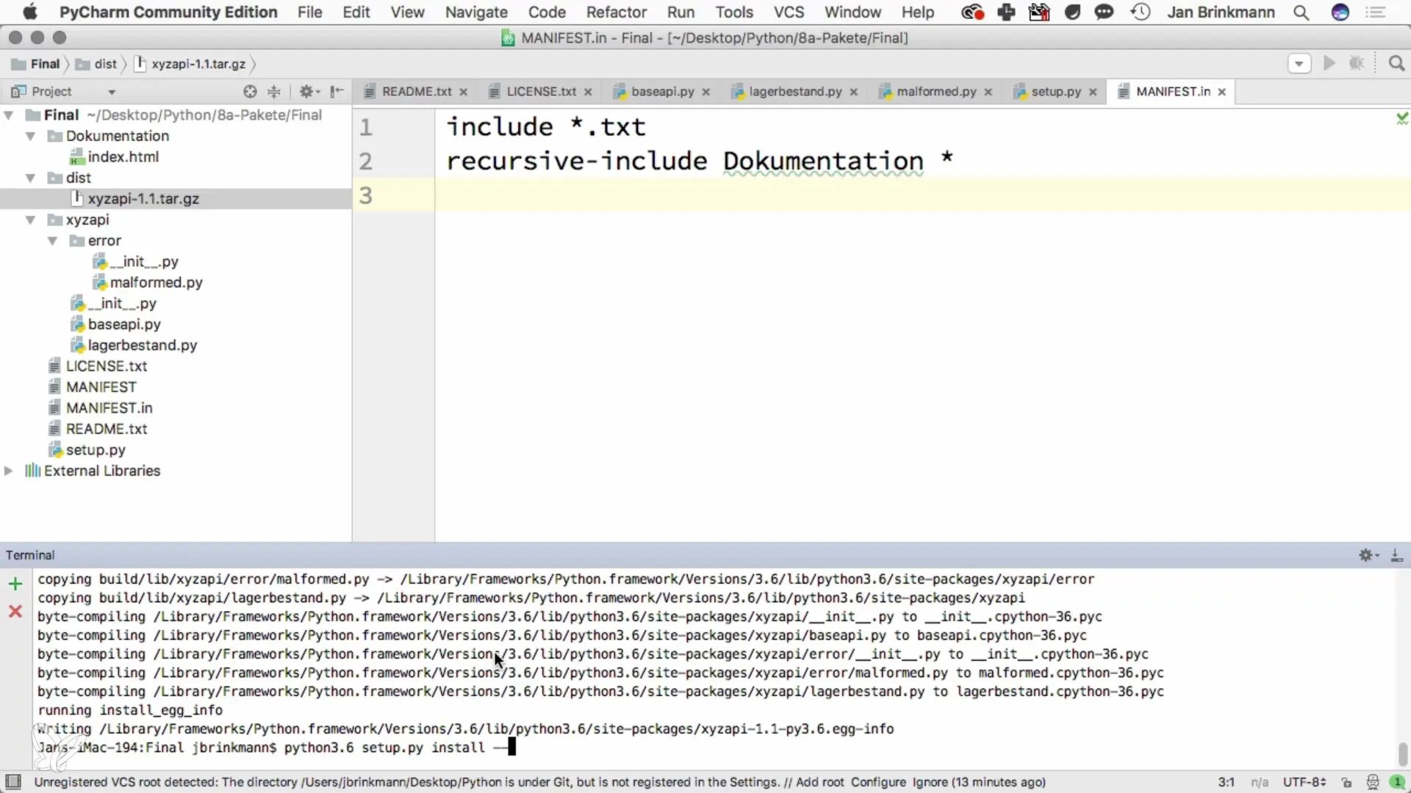Viewport: 1411px width, 793px height.
Task: Select index.html in project tree
Action: [x=114, y=157]
